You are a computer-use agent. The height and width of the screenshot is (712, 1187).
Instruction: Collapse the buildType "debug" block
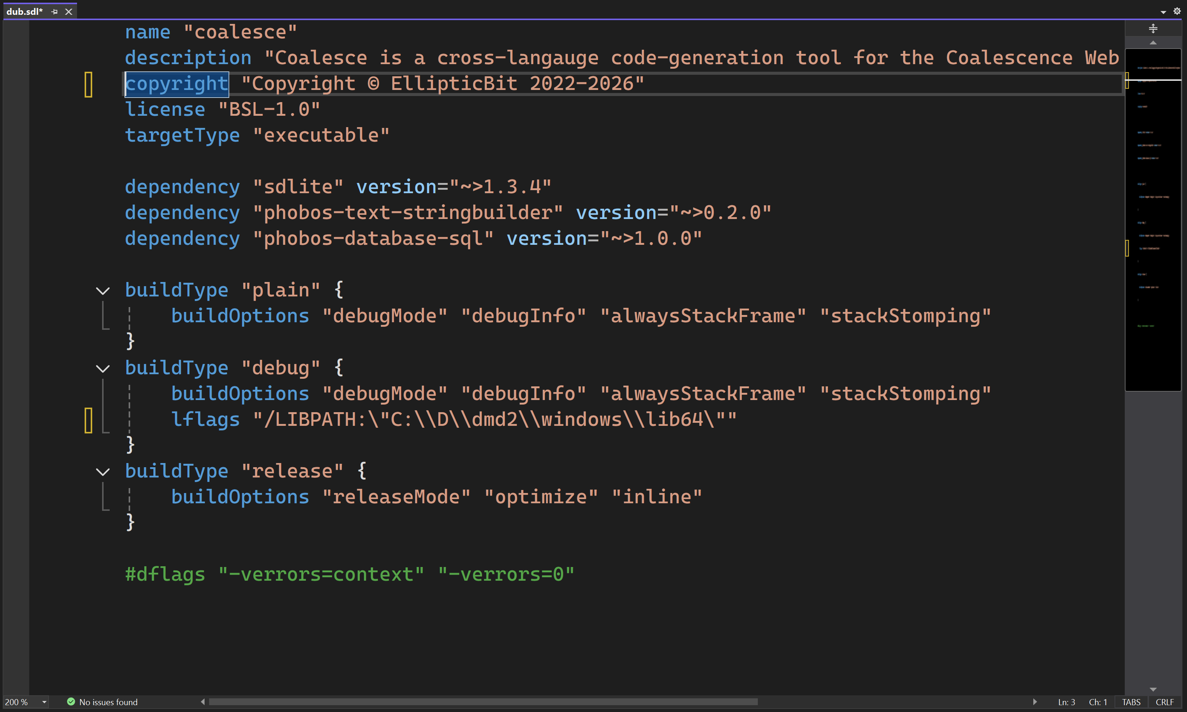(102, 369)
